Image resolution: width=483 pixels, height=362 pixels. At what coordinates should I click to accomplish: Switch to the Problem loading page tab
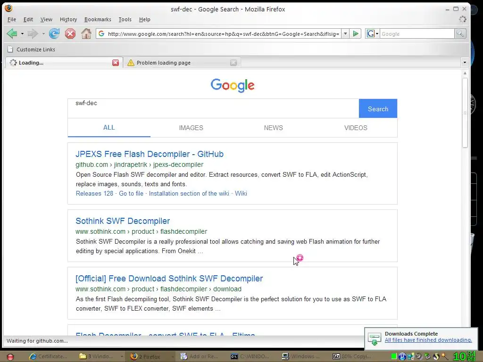[182, 63]
